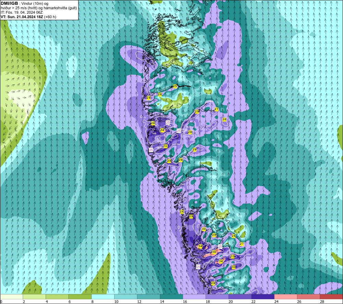This screenshot has height=304, width=343.
Task: Click the yellow '31' gust label
Action: [166, 146]
